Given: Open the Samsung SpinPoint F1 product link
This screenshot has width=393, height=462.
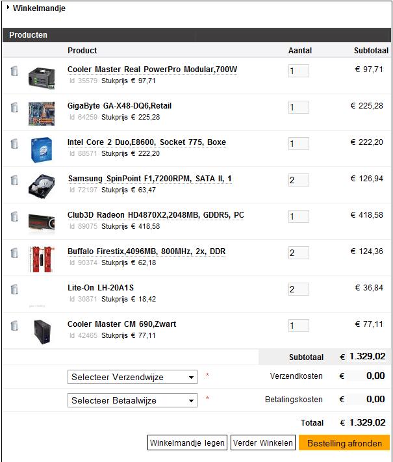Looking at the screenshot, I should [x=149, y=179].
